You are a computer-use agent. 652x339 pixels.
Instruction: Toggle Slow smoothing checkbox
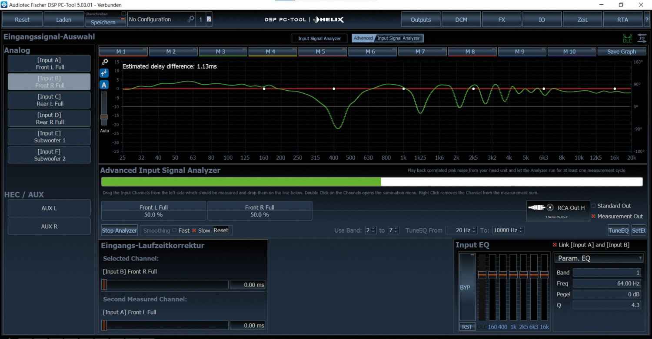click(194, 230)
